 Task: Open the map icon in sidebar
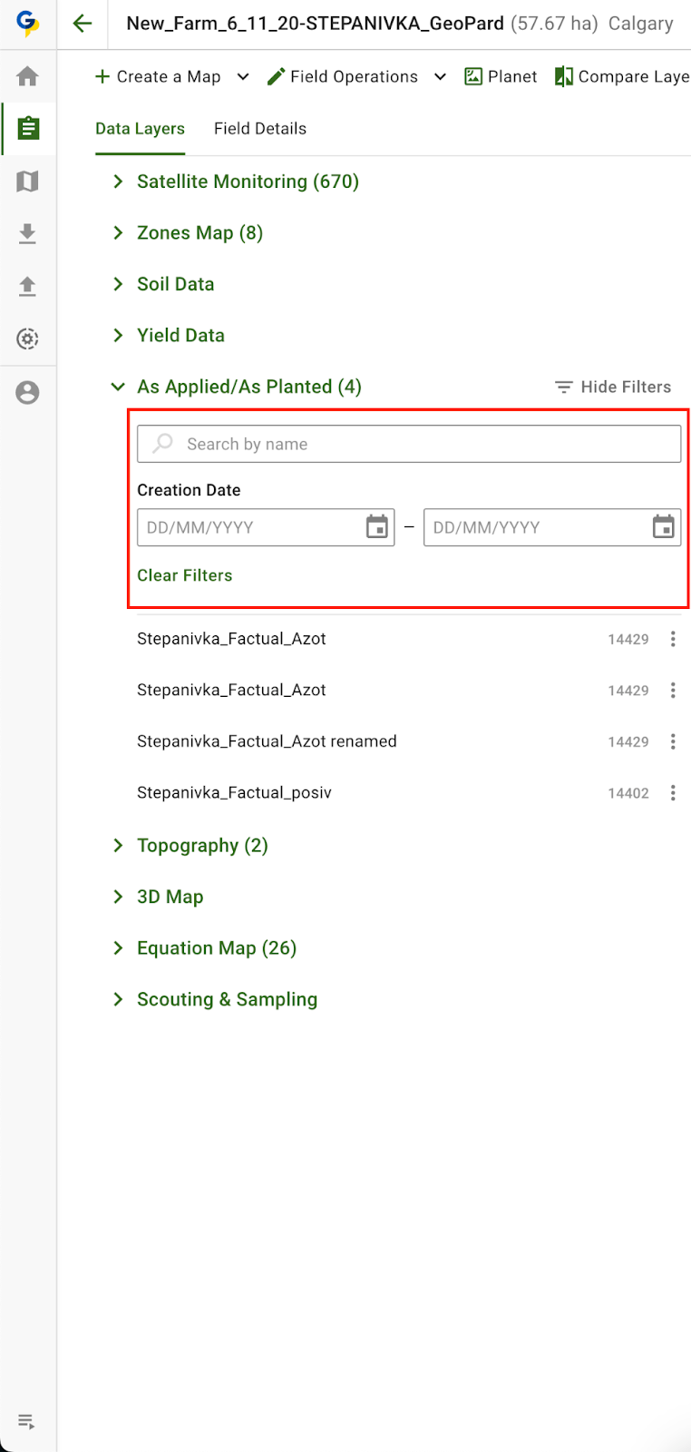28,181
